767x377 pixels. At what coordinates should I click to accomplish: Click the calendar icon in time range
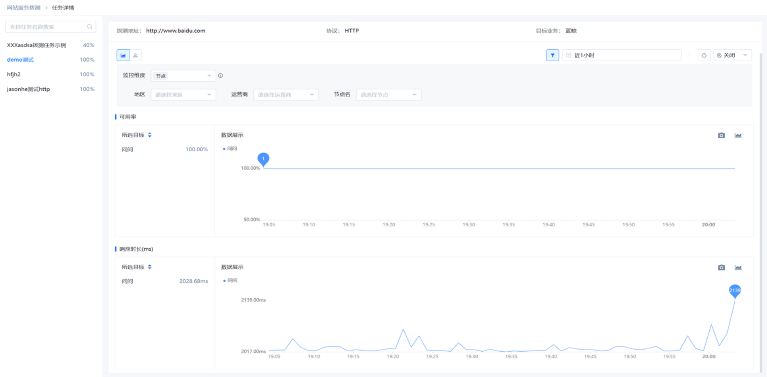tap(569, 55)
